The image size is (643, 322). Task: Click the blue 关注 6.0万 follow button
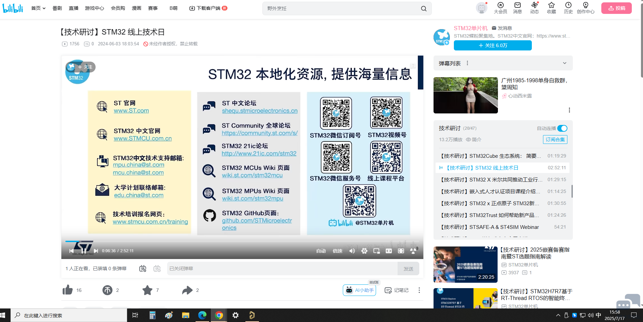493,45
